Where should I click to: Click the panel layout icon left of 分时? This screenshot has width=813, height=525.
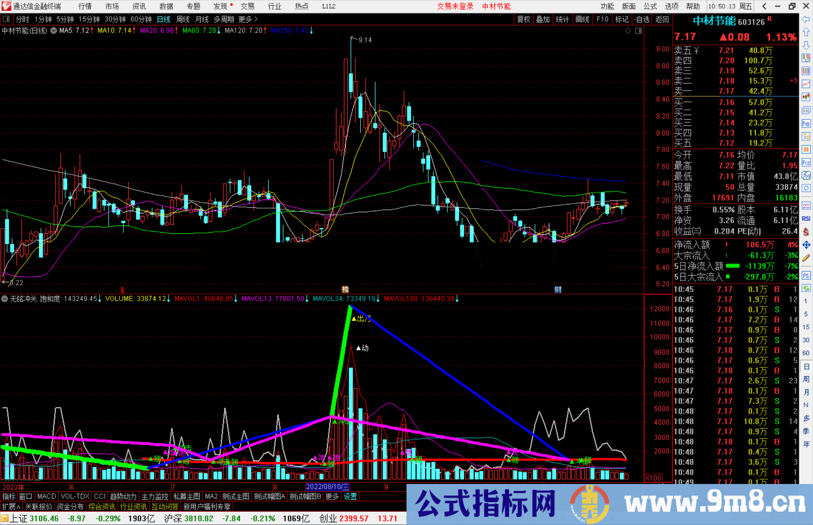tap(6, 19)
